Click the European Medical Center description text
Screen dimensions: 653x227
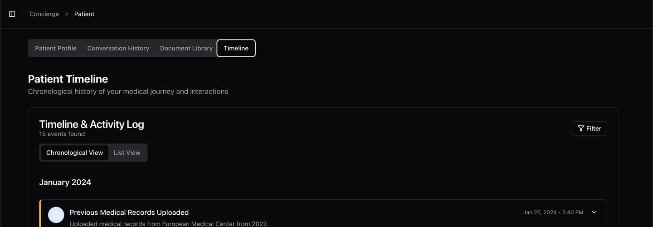169,223
